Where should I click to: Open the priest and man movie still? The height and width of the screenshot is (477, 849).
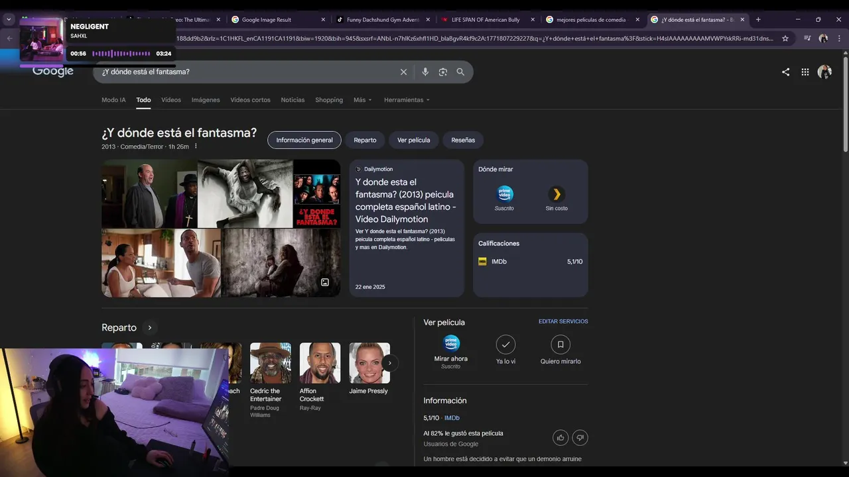[x=149, y=193]
